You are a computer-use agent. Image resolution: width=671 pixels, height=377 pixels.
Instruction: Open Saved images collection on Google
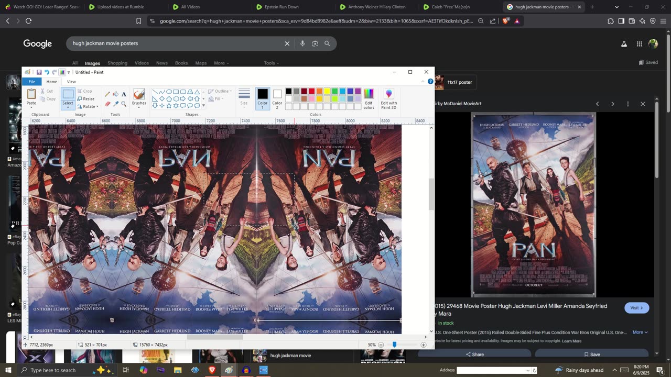pyautogui.click(x=648, y=62)
